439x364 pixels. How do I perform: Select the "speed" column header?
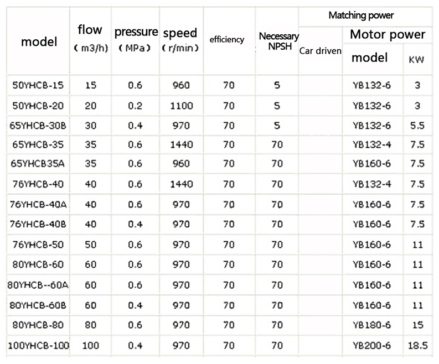click(180, 32)
